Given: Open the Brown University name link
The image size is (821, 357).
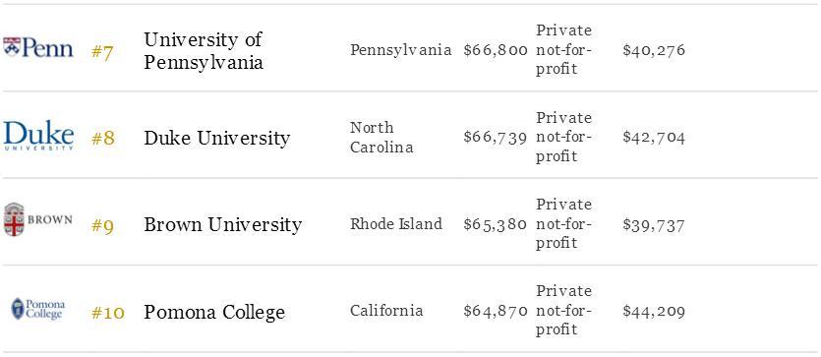Looking at the screenshot, I should pos(222,224).
